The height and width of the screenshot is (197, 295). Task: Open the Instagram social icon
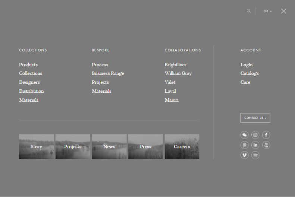[x=255, y=135]
